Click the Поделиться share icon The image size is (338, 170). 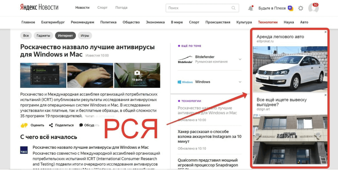point(51,125)
